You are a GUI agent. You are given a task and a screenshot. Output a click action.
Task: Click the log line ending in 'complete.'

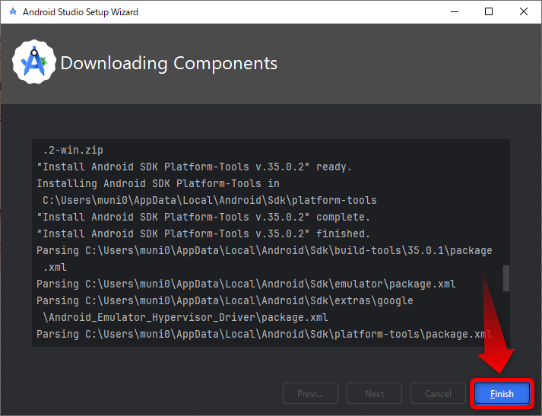203,217
